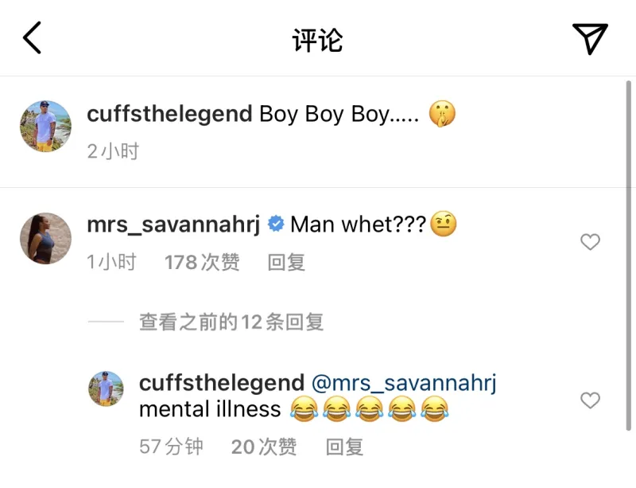Image resolution: width=636 pixels, height=488 pixels.
Task: Reply to the mental illness comment 回复
Action: (345, 447)
